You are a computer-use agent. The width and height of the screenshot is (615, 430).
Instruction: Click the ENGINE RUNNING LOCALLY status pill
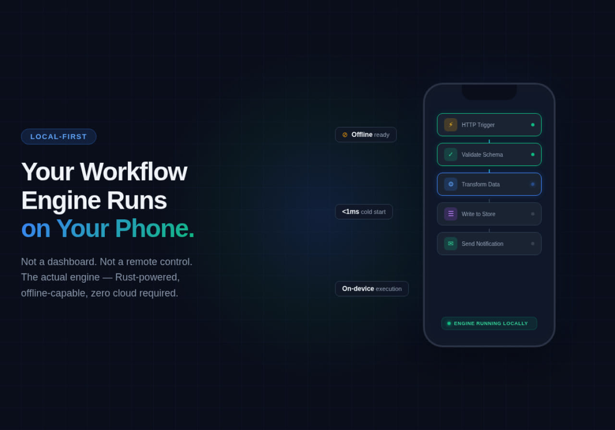point(490,323)
